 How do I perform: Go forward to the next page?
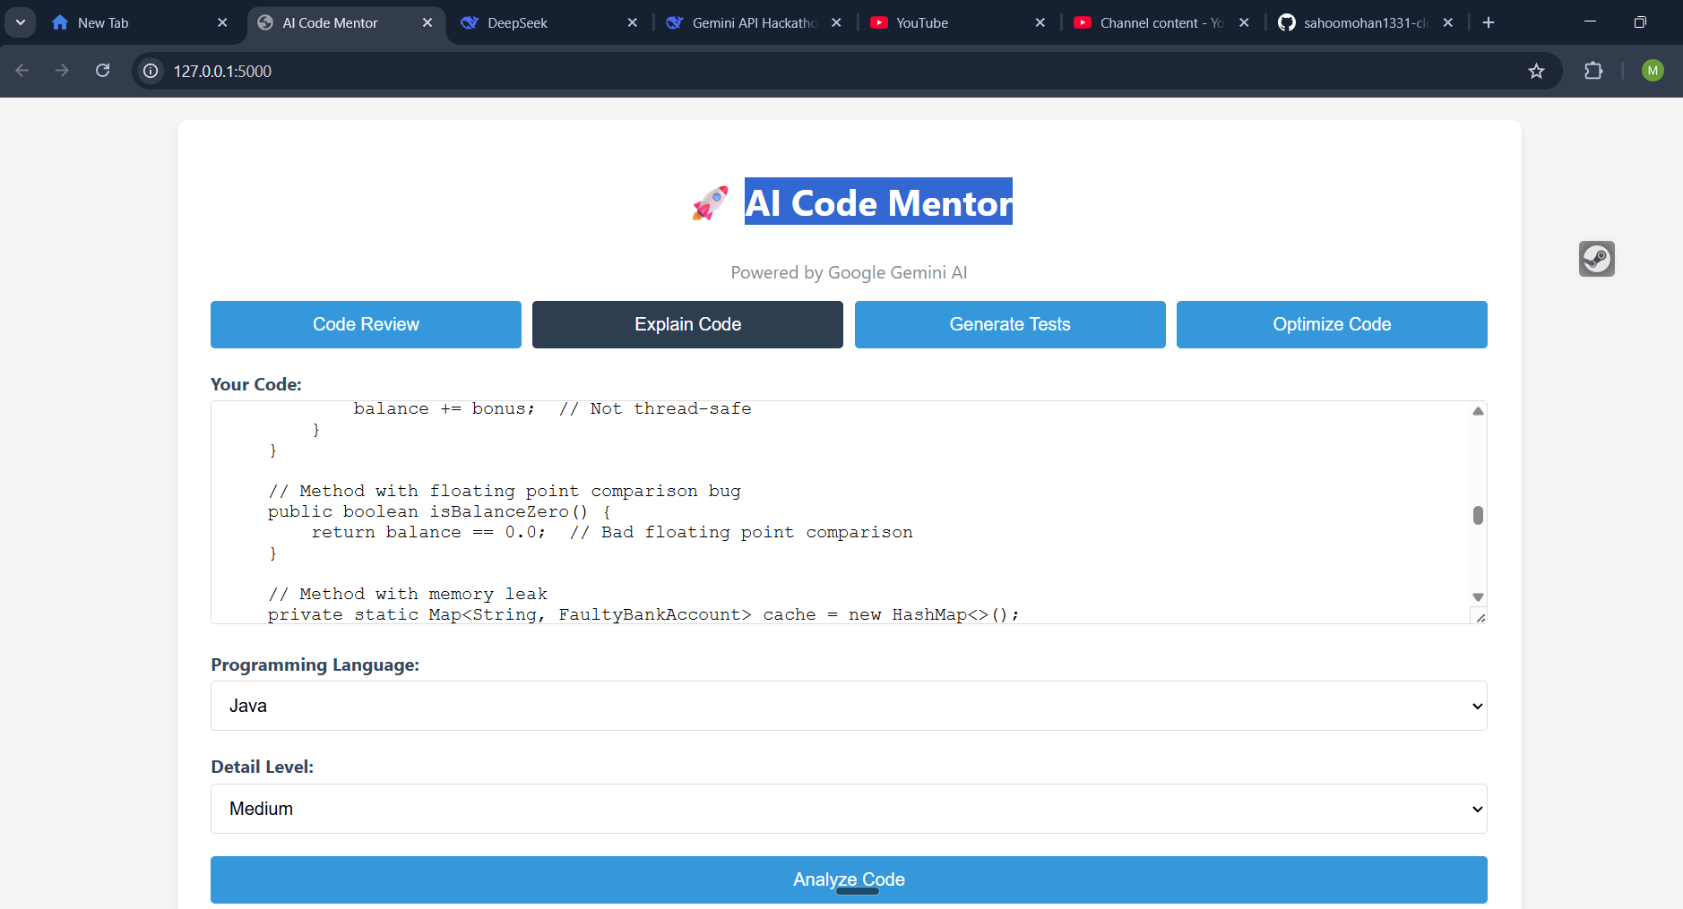click(x=62, y=71)
